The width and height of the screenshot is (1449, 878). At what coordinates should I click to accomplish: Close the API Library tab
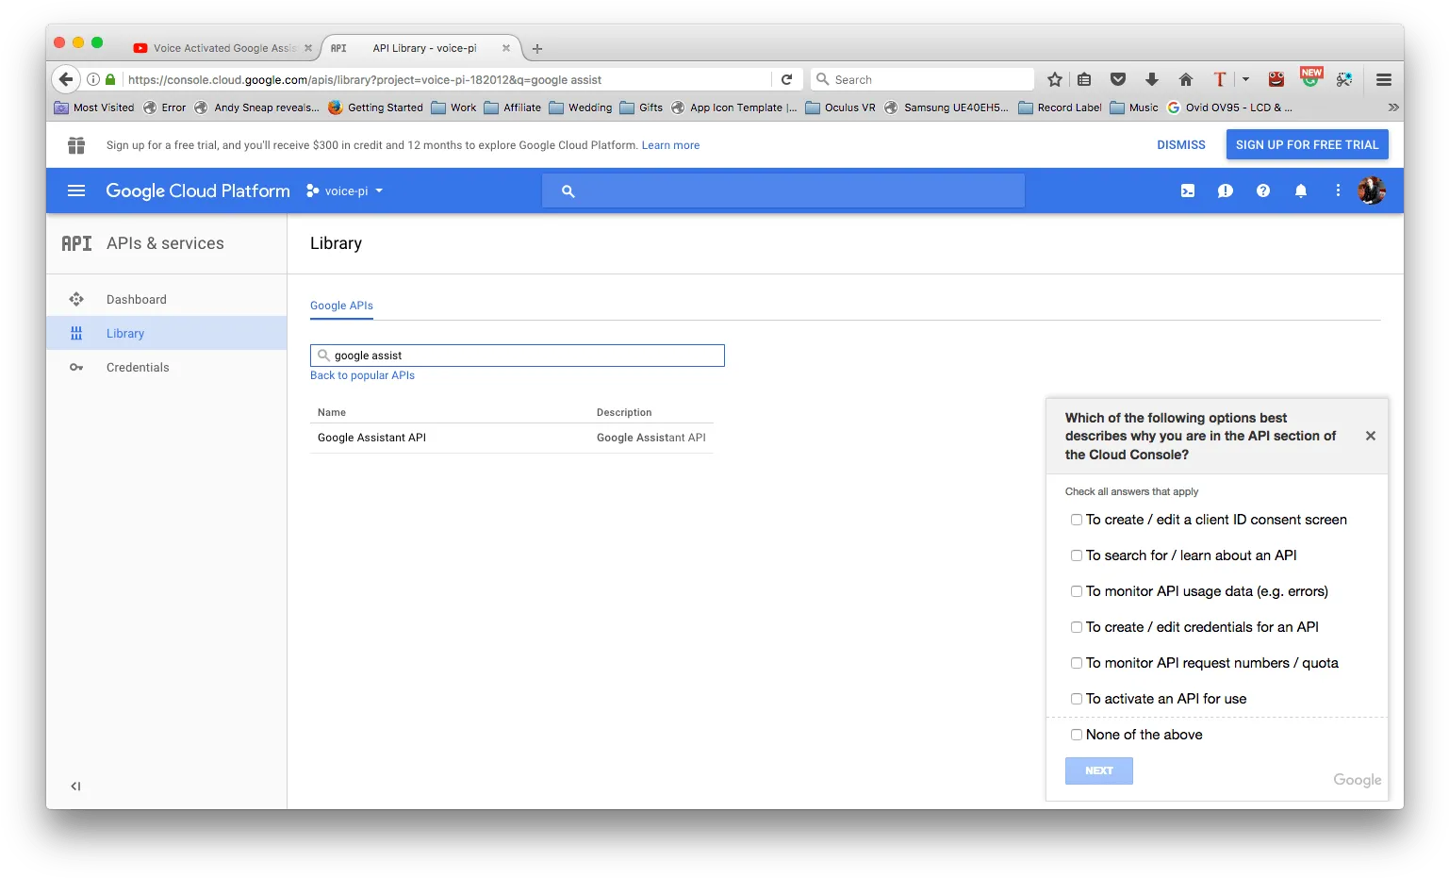click(506, 48)
